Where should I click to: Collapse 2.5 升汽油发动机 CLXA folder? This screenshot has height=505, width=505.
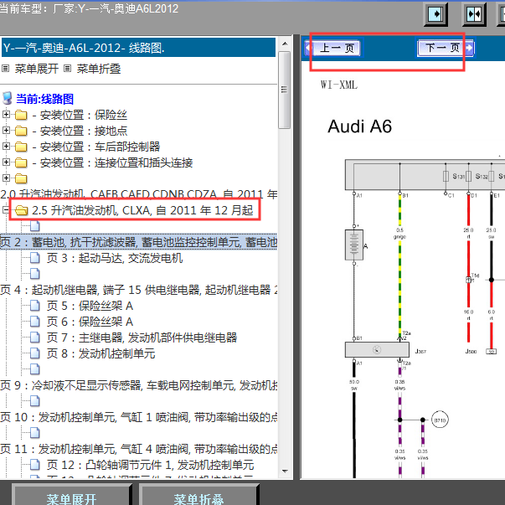coord(6,210)
